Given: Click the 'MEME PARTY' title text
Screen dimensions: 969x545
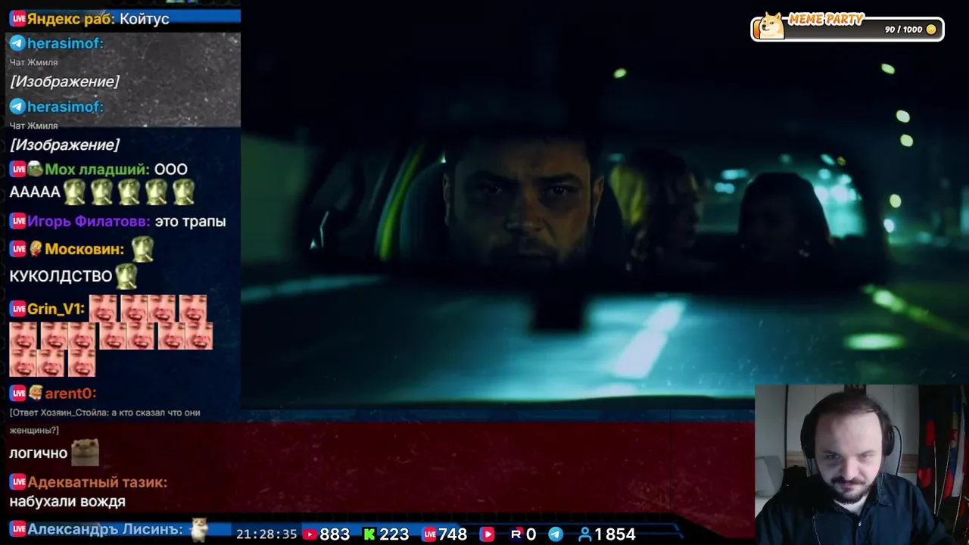Looking at the screenshot, I should (826, 20).
